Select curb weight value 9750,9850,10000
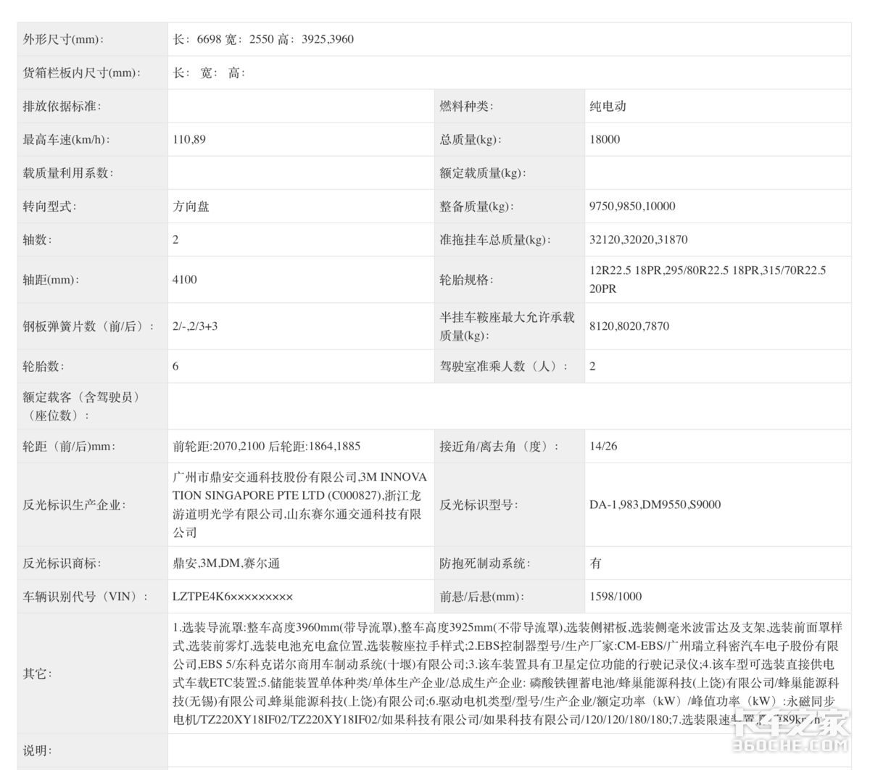 pyautogui.click(x=632, y=206)
